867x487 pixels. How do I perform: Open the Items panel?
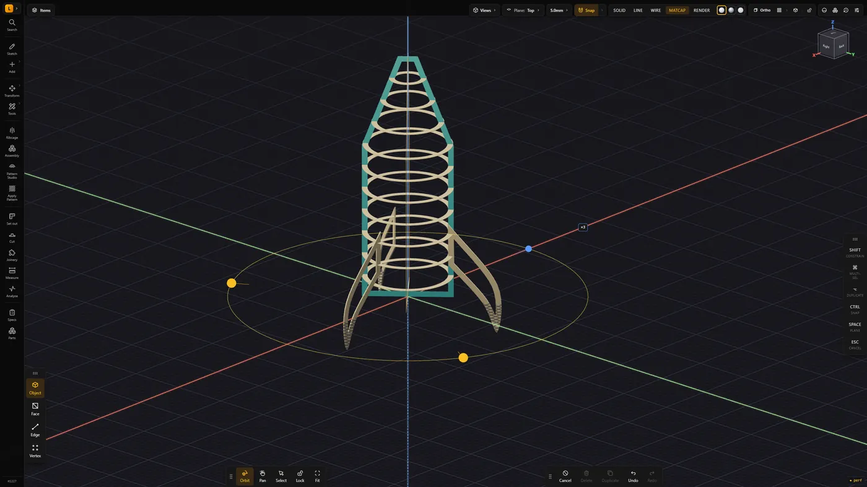[x=41, y=11]
